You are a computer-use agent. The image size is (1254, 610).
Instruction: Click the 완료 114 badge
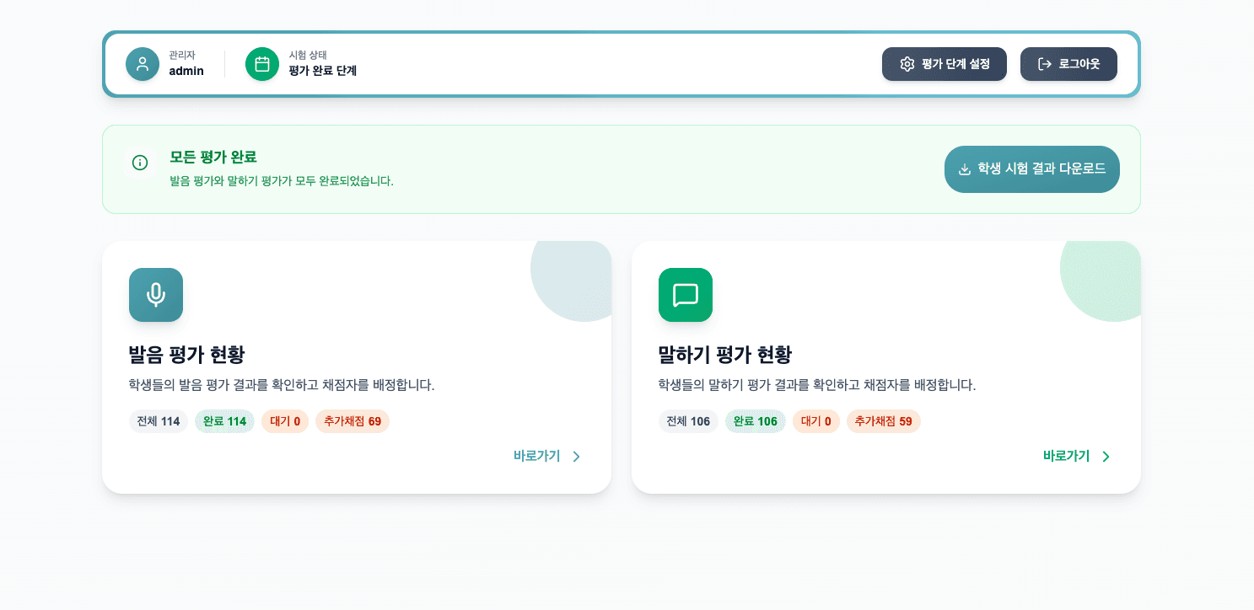click(224, 421)
